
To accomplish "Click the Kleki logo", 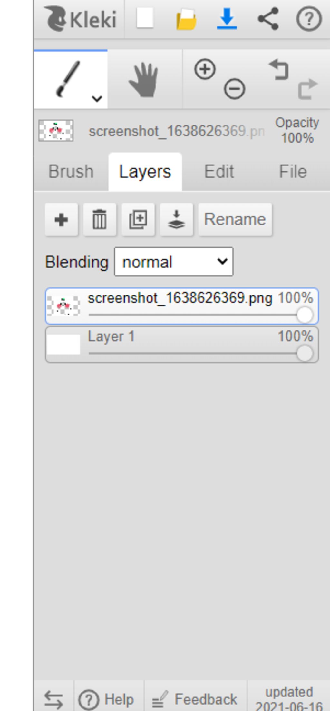I will tap(80, 19).
